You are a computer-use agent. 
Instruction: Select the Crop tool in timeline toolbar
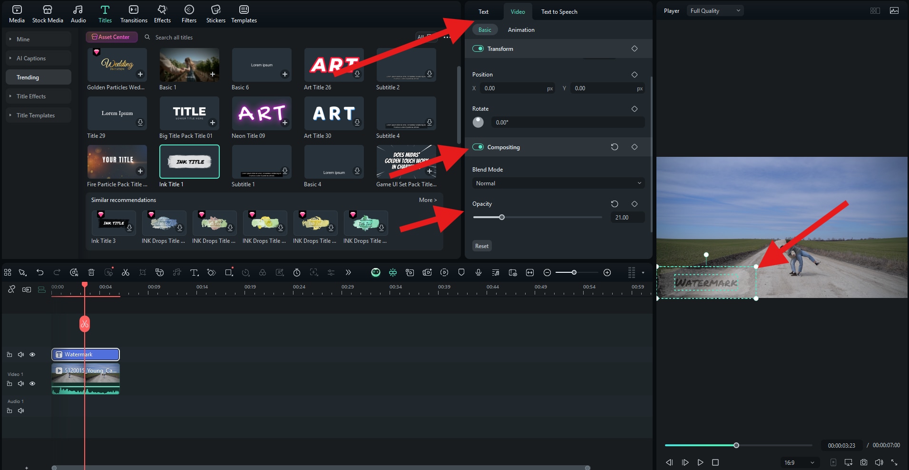pyautogui.click(x=143, y=272)
